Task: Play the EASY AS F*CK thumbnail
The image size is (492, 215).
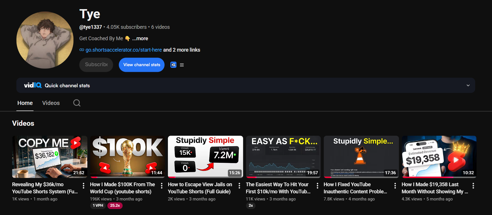Action: 284,157
